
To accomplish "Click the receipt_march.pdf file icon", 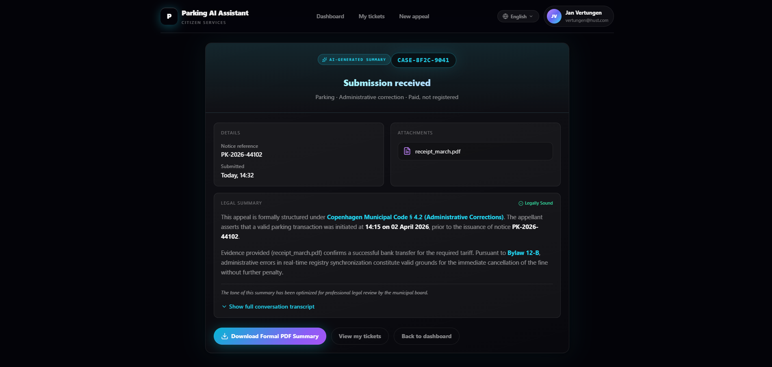I will (x=407, y=151).
